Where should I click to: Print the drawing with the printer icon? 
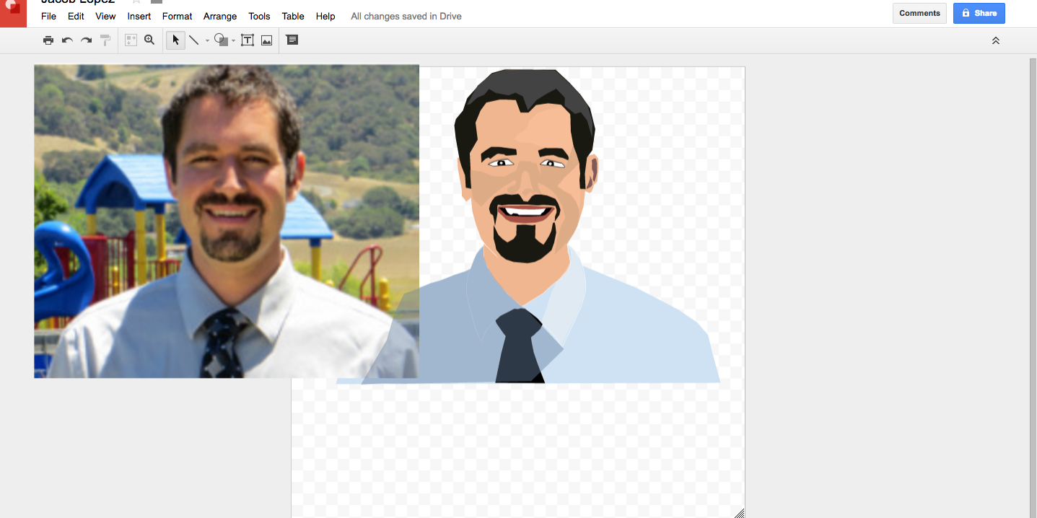coord(48,40)
